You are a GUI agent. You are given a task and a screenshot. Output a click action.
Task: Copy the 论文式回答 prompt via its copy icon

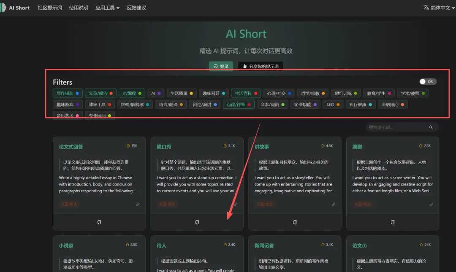coord(99,222)
